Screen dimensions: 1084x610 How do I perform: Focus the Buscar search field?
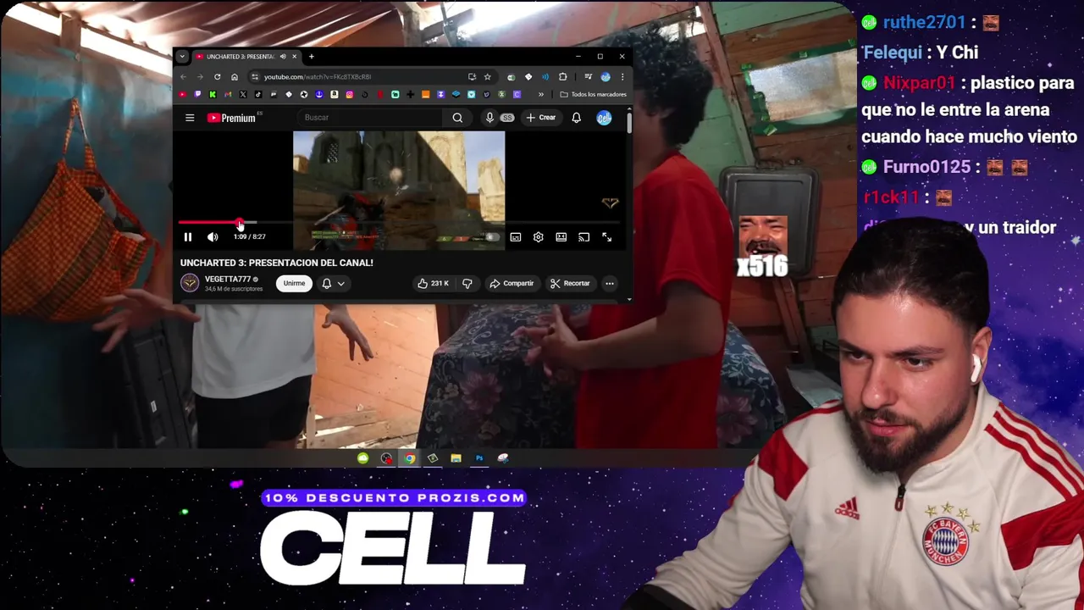(x=371, y=118)
